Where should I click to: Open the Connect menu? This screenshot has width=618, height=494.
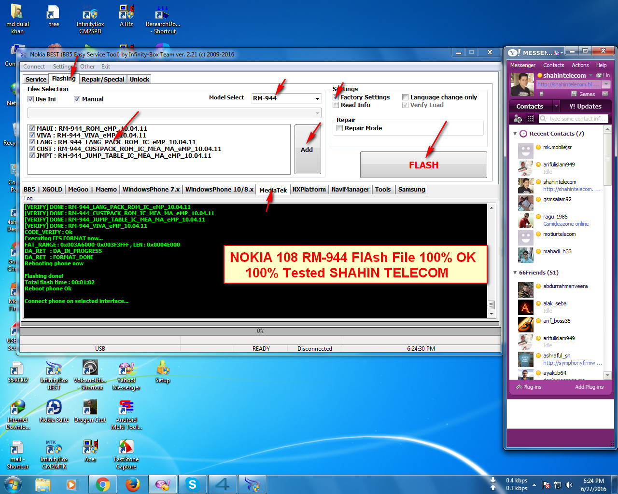pyautogui.click(x=34, y=67)
